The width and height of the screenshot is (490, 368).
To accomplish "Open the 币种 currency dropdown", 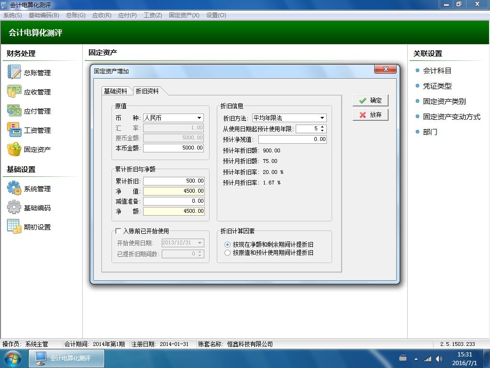I will [x=199, y=118].
